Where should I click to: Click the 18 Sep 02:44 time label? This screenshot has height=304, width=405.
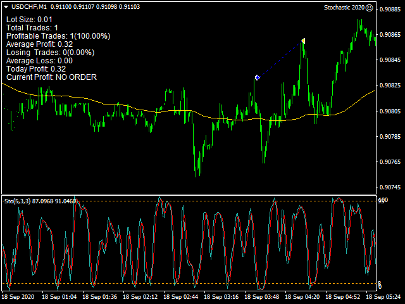coord(181,297)
